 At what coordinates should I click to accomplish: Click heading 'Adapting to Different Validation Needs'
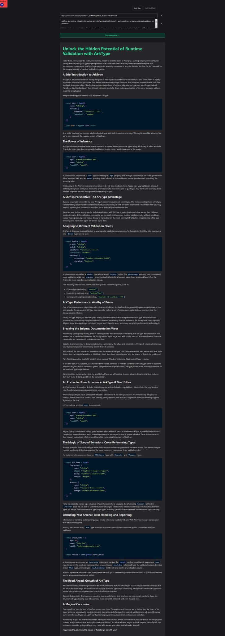[x=88, y=226]
